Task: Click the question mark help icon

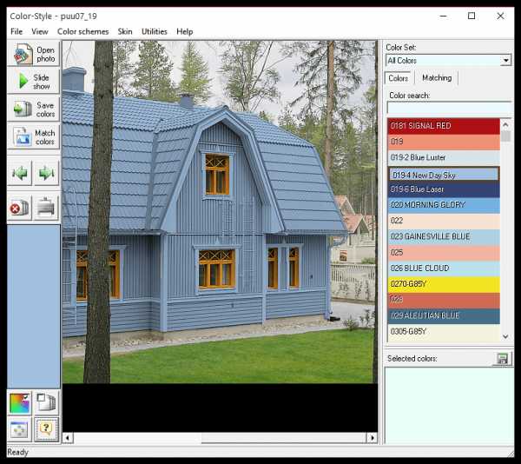Action: click(x=46, y=428)
